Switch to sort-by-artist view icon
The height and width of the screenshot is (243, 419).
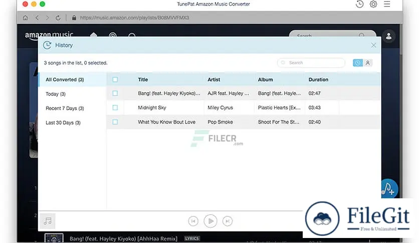click(368, 63)
